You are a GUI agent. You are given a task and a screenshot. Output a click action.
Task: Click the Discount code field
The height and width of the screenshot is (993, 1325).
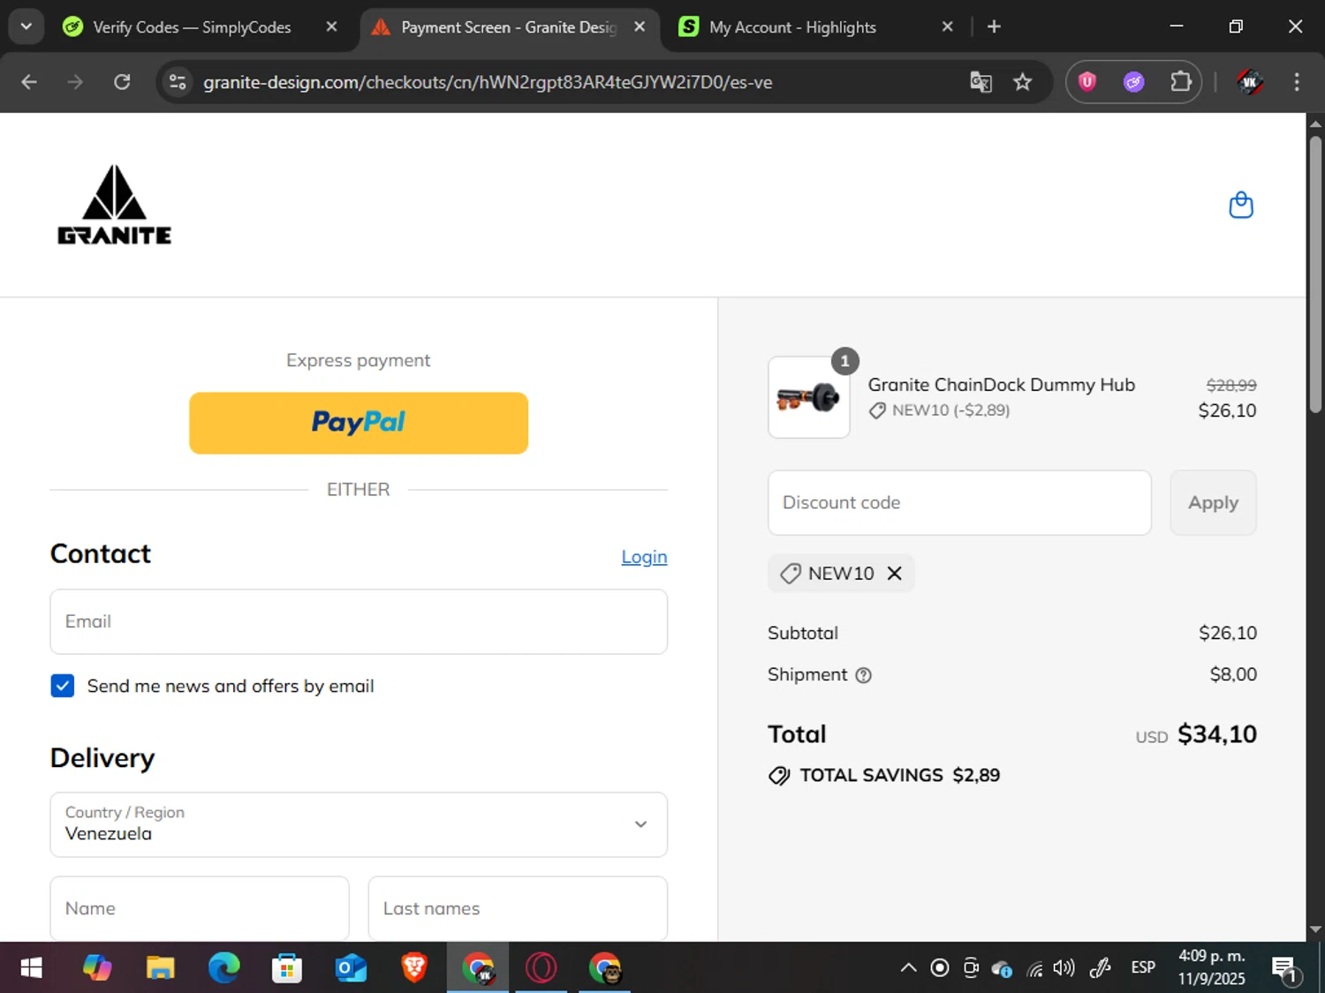point(959,502)
